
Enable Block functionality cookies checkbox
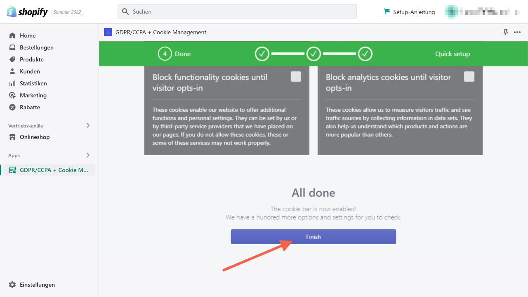pos(296,77)
